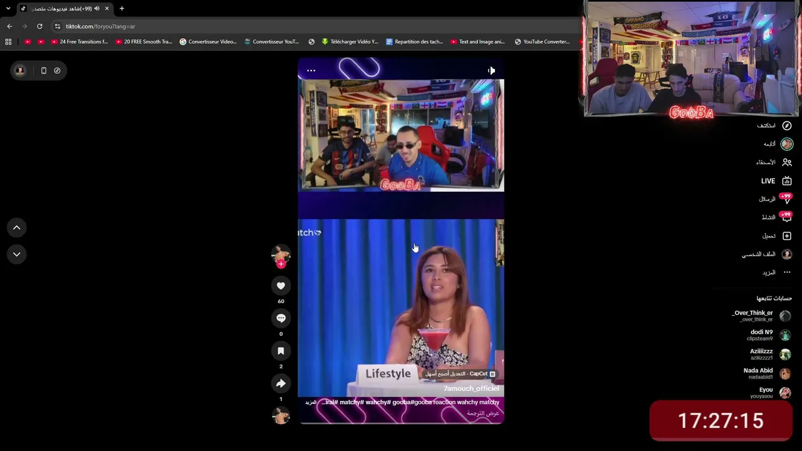This screenshot has width=802, height=451.
Task: Open the "Repartition des tach..." bookmark
Action: pyautogui.click(x=414, y=42)
